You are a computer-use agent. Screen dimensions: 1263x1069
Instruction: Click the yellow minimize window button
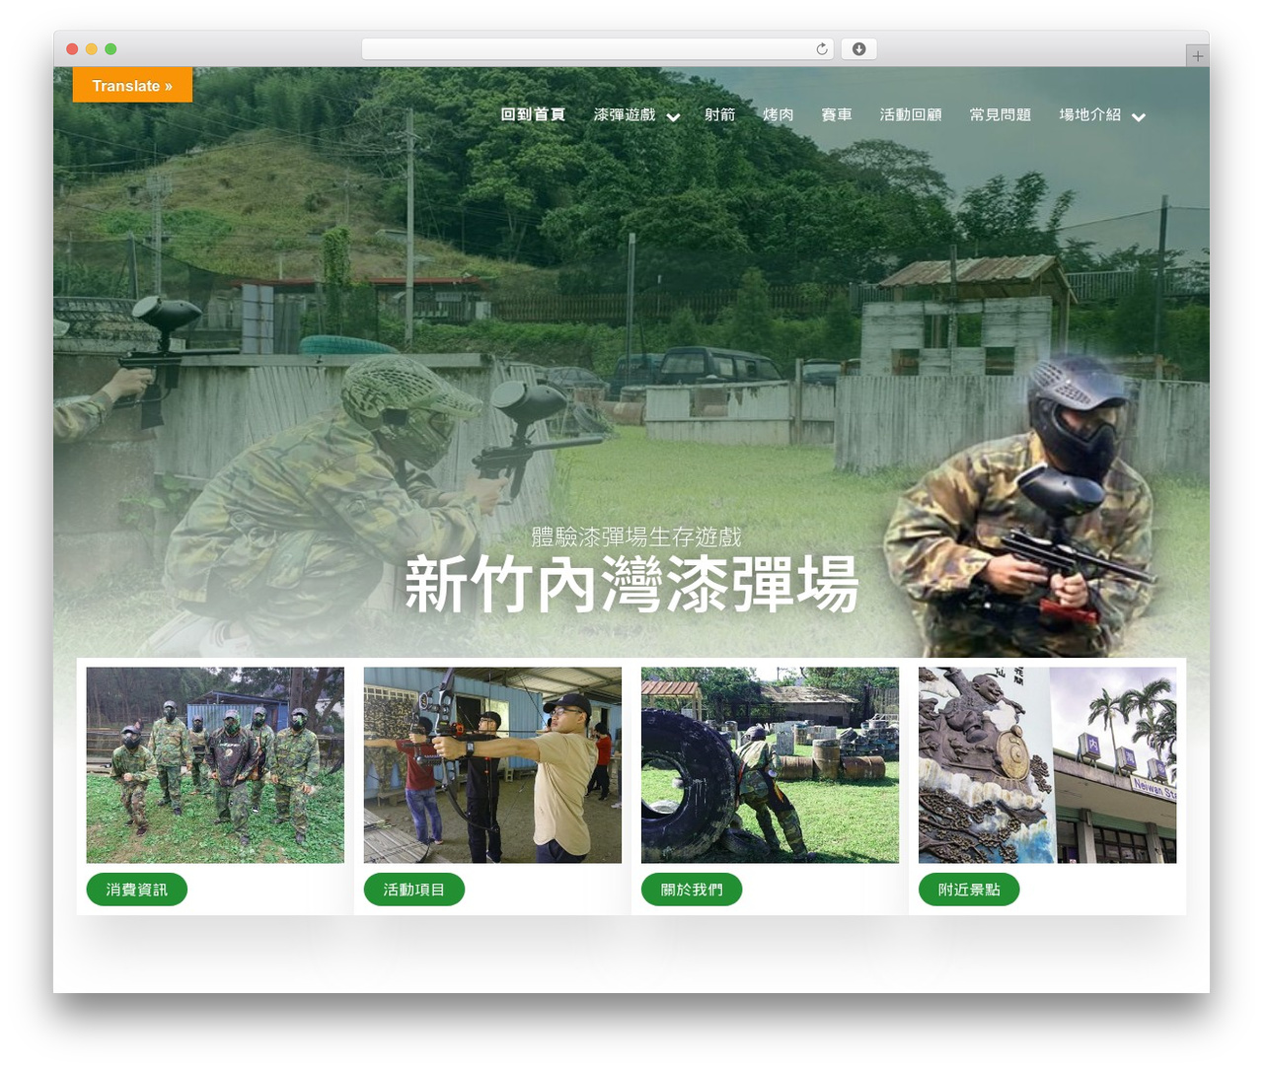[x=92, y=49]
